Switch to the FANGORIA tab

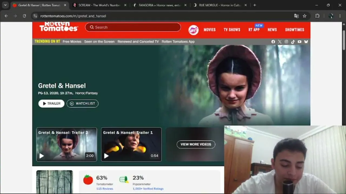(159, 5)
